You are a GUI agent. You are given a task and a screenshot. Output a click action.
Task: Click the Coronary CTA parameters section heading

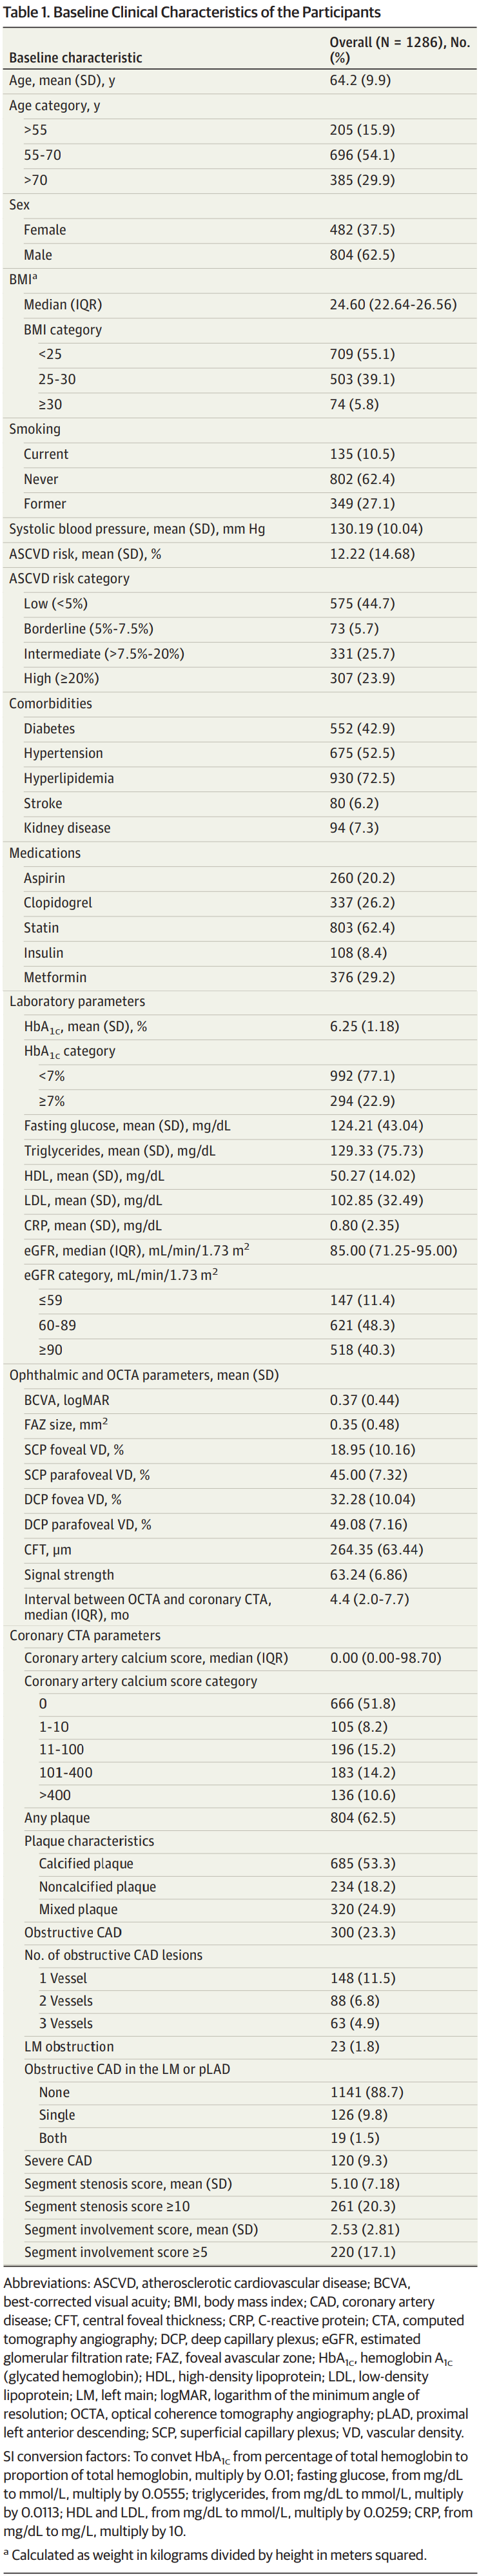pyautogui.click(x=85, y=1636)
